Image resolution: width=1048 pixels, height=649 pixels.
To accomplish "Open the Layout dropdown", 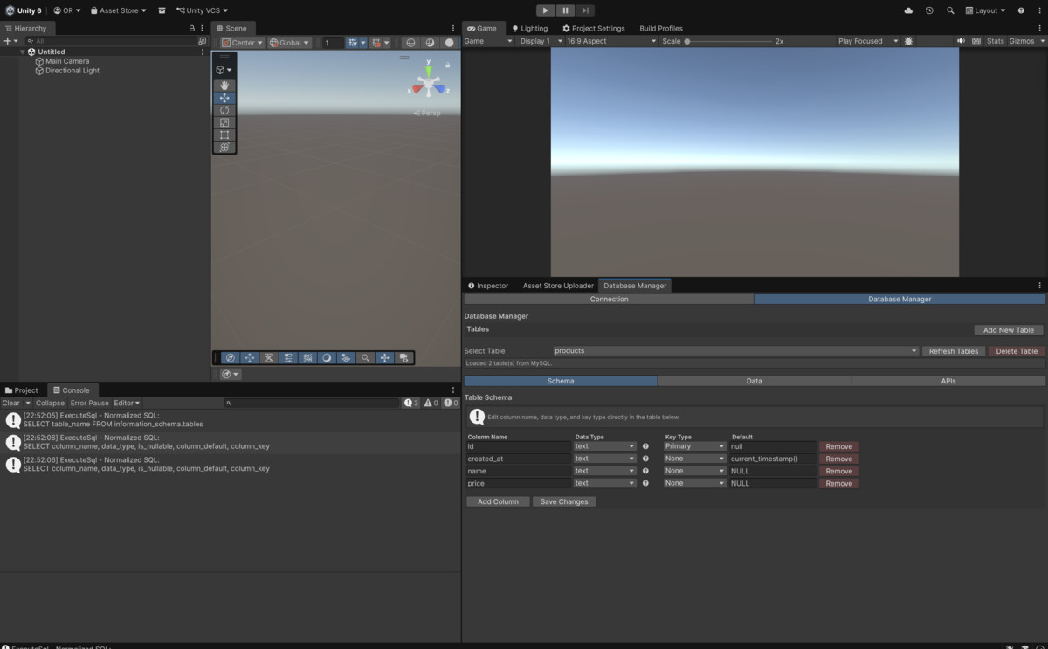I will pyautogui.click(x=985, y=10).
